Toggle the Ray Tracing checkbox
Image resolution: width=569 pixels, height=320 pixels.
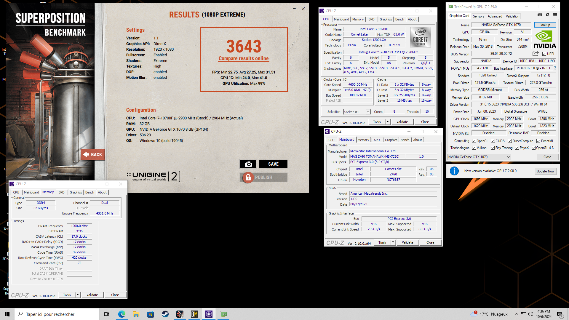point(493,148)
